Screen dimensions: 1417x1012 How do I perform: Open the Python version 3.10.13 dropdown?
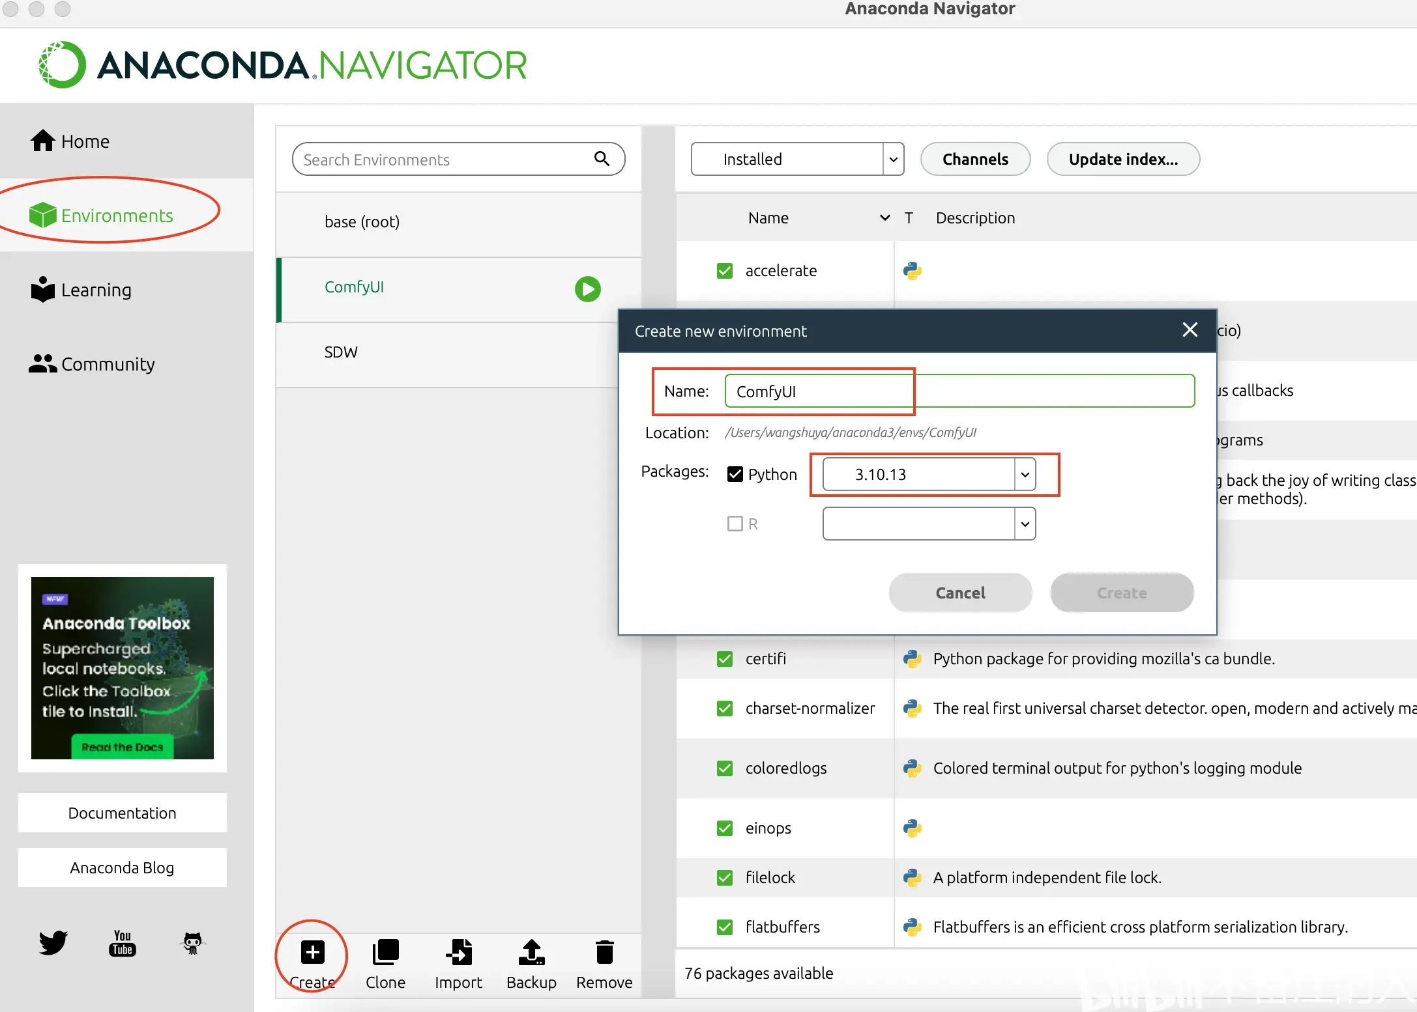929,474
